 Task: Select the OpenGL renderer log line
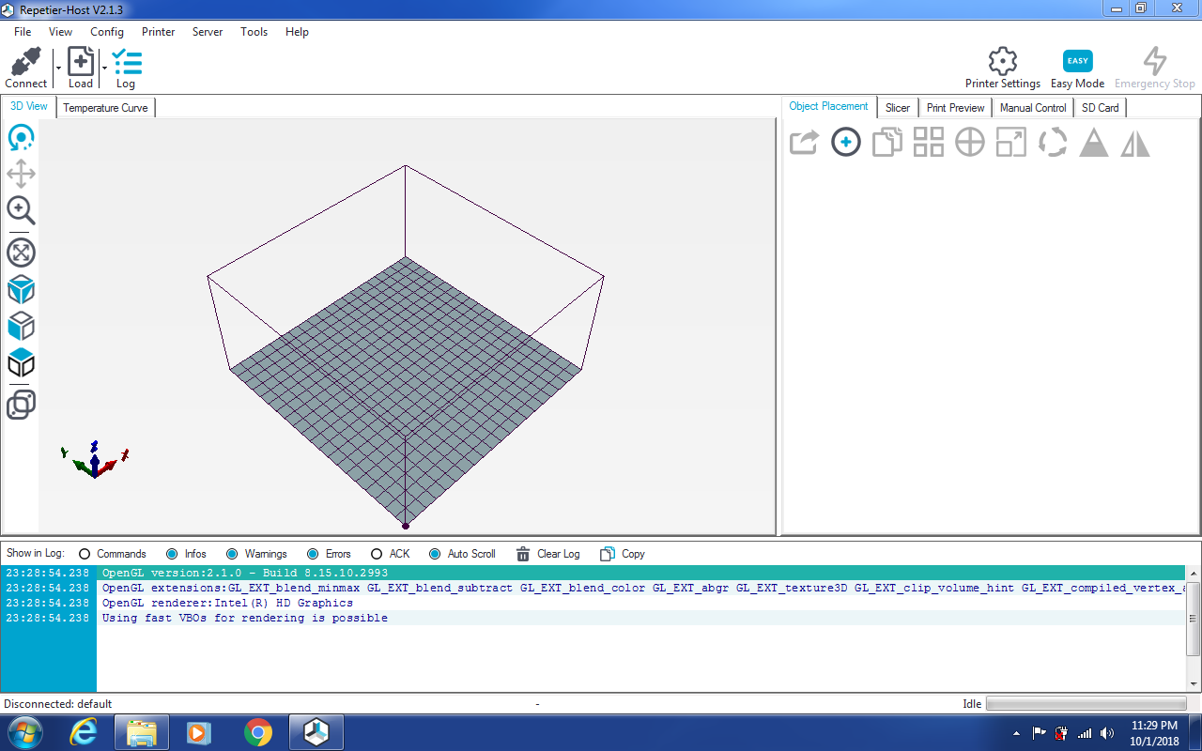(x=593, y=603)
